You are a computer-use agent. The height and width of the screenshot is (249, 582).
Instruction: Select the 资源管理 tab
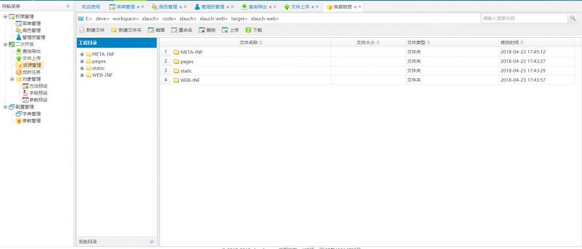click(342, 6)
